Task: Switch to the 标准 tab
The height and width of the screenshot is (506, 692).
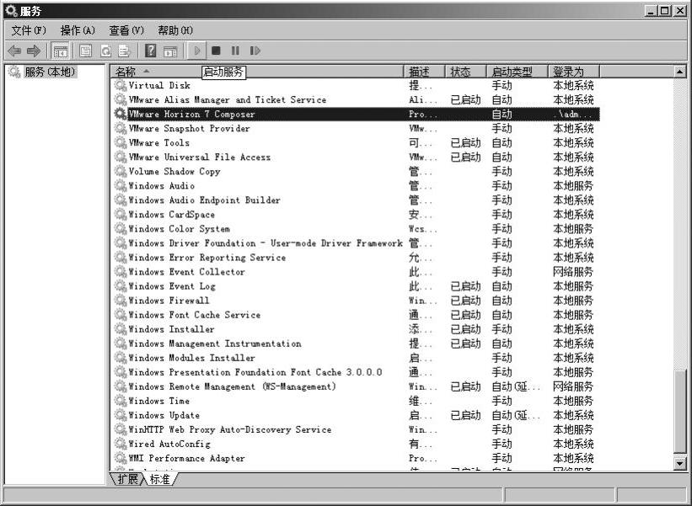Action: coord(160,479)
